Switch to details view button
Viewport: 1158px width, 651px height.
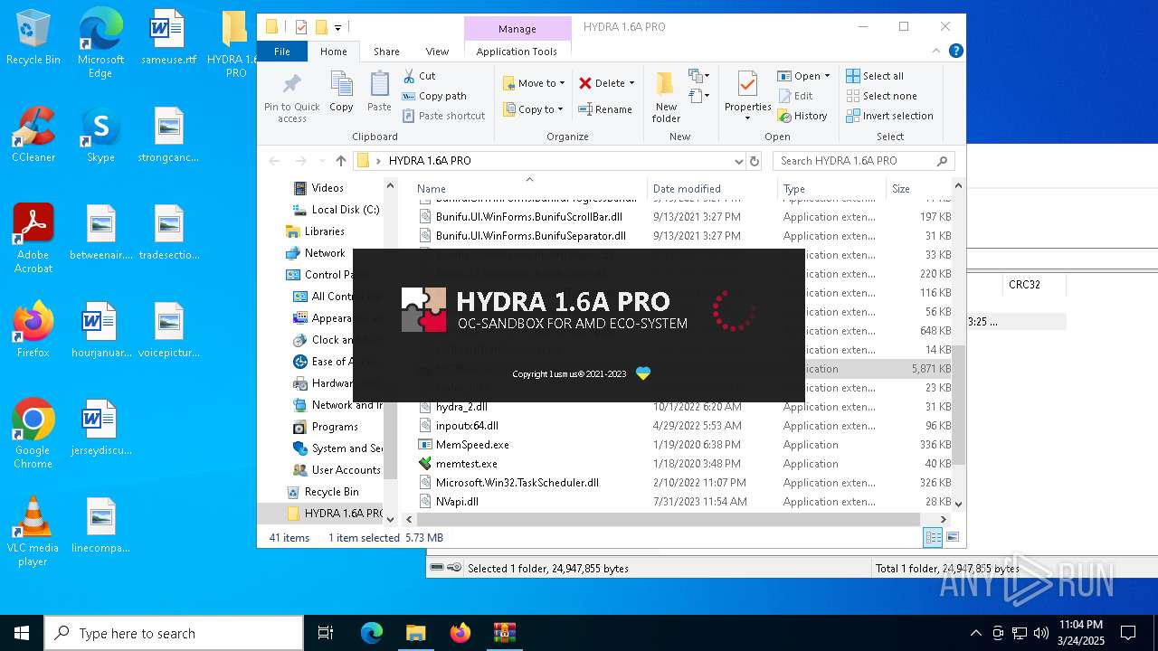pyautogui.click(x=933, y=537)
